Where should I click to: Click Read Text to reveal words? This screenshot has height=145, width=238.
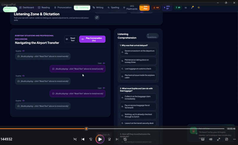click(x=71, y=39)
